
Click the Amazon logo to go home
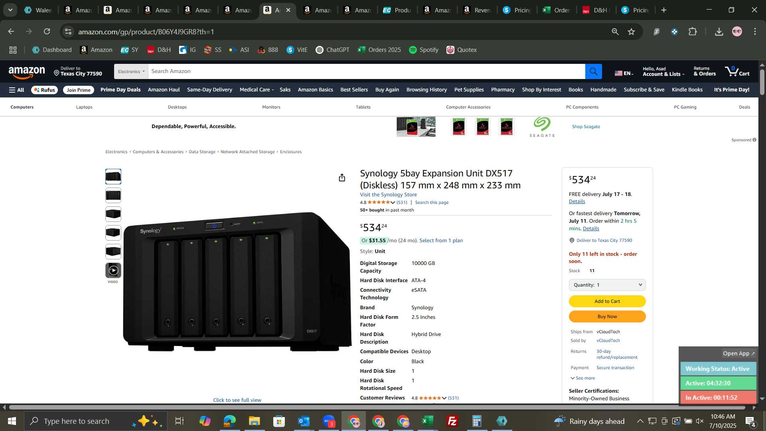[x=27, y=72]
